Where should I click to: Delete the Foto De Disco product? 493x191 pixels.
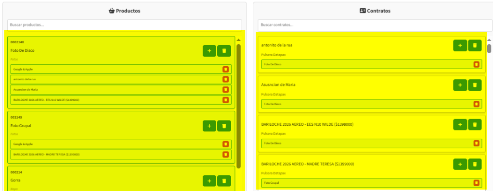[224, 51]
